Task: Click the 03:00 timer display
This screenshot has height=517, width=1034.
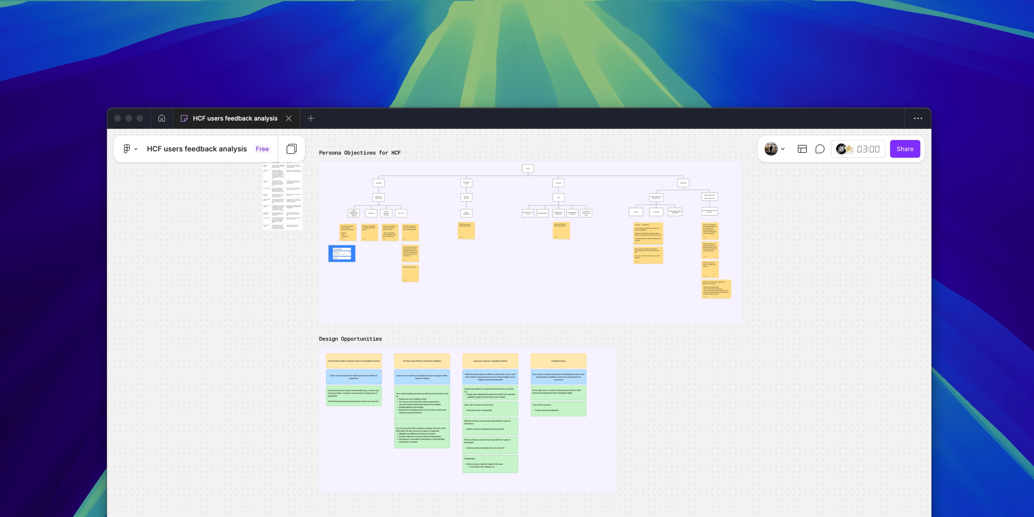Action: click(868, 149)
